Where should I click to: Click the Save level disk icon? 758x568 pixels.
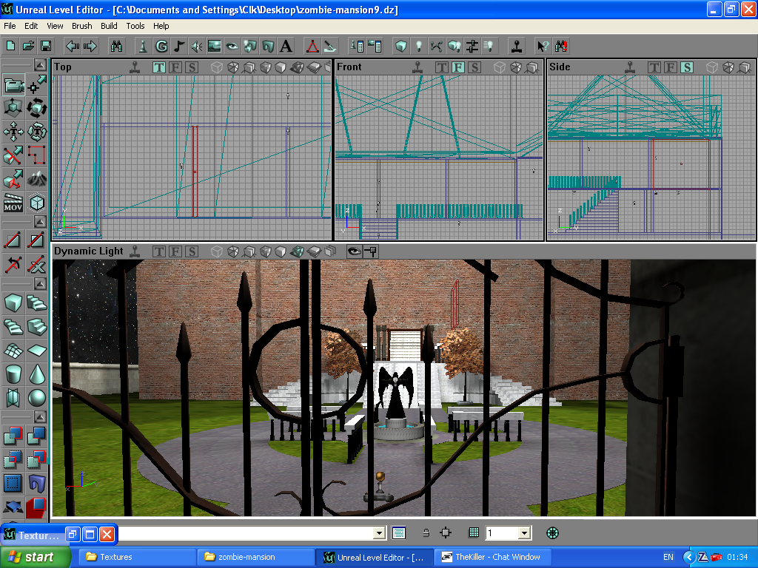[x=46, y=46]
